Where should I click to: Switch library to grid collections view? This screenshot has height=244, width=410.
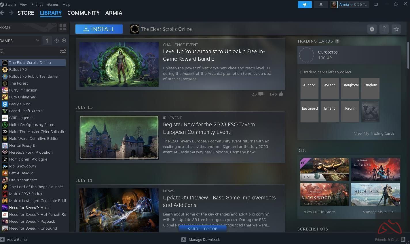pos(62,27)
